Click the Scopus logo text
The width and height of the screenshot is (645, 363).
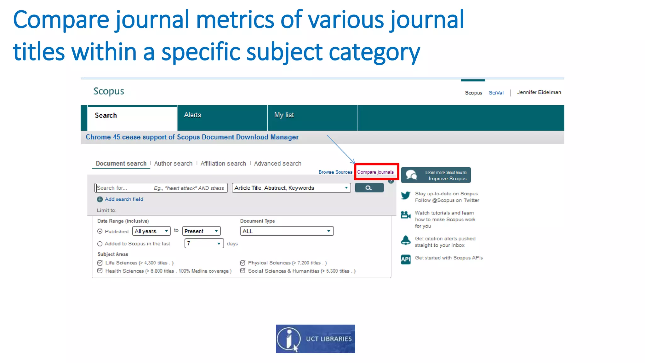[x=109, y=91]
